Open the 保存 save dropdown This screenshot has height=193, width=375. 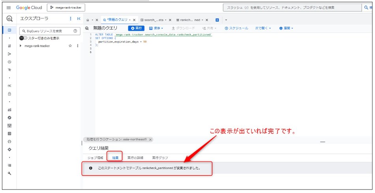pyautogui.click(x=156, y=28)
